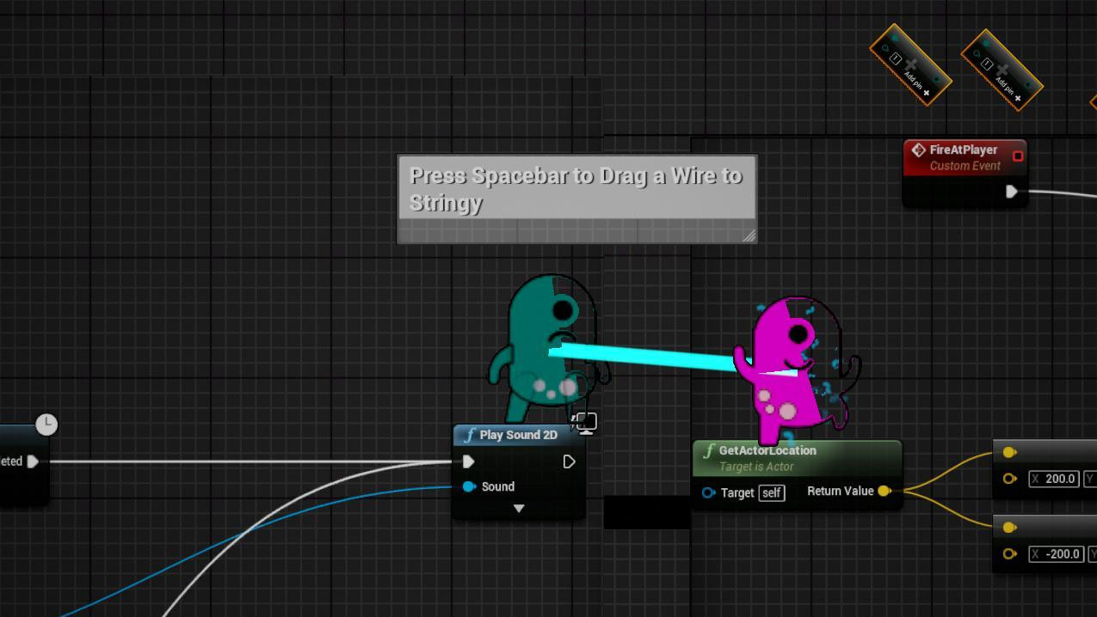Image resolution: width=1097 pixels, height=617 pixels.
Task: Click the blue Sound input pin
Action: [x=469, y=486]
